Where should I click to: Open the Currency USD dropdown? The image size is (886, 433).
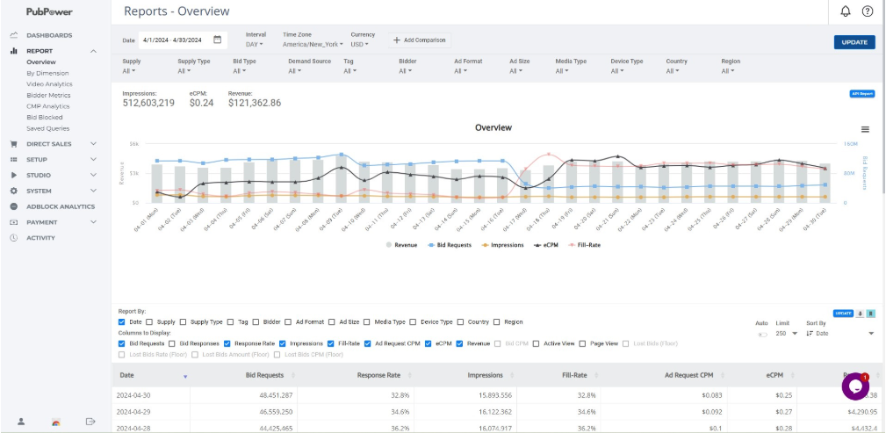pos(359,44)
